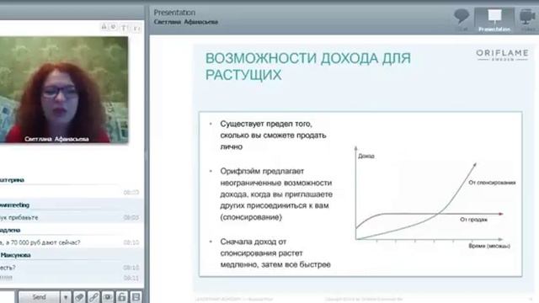Open the Send options dropdown arrow
This screenshot has height=303, width=539.
tap(66, 297)
